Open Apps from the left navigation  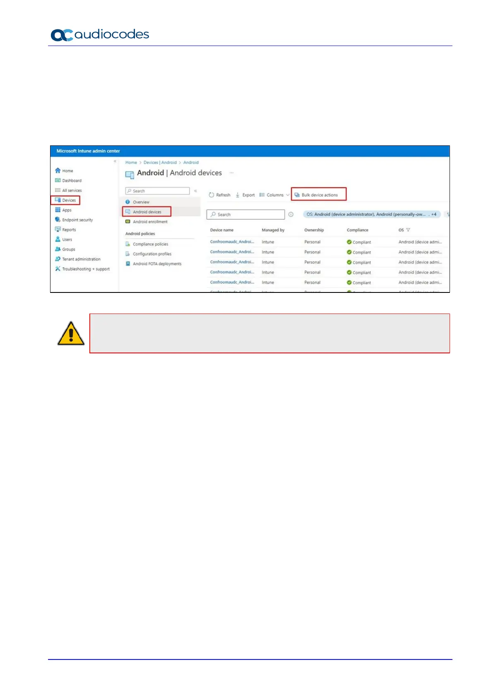[x=63, y=210]
